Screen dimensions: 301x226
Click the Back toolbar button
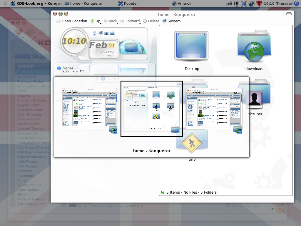tap(111, 21)
